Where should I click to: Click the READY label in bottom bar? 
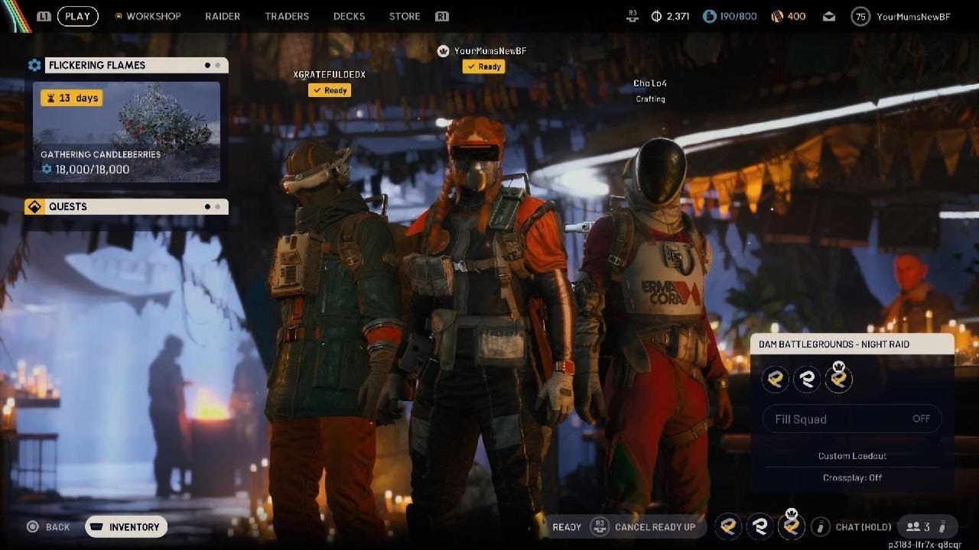pos(567,527)
